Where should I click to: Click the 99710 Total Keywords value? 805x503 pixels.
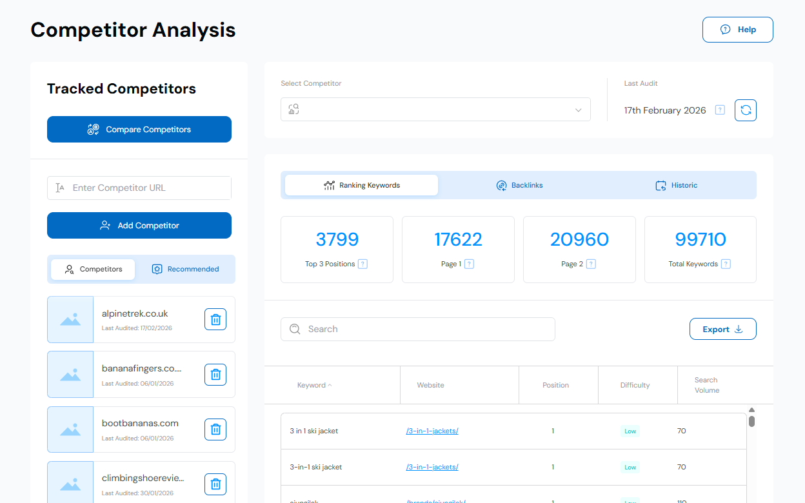tap(701, 239)
